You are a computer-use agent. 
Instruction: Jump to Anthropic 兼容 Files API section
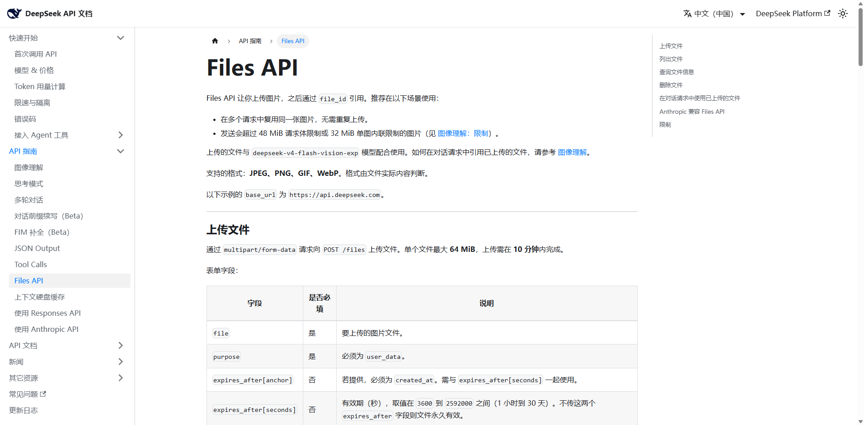tap(692, 112)
